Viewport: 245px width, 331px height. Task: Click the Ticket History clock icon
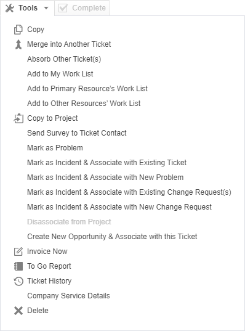(x=18, y=281)
